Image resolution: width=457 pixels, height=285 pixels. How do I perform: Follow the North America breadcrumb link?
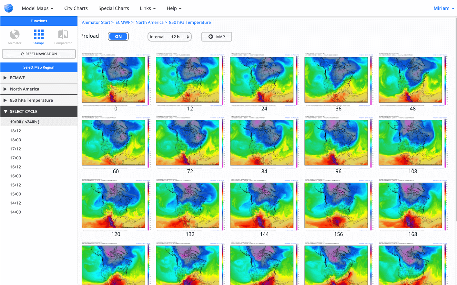click(x=149, y=22)
